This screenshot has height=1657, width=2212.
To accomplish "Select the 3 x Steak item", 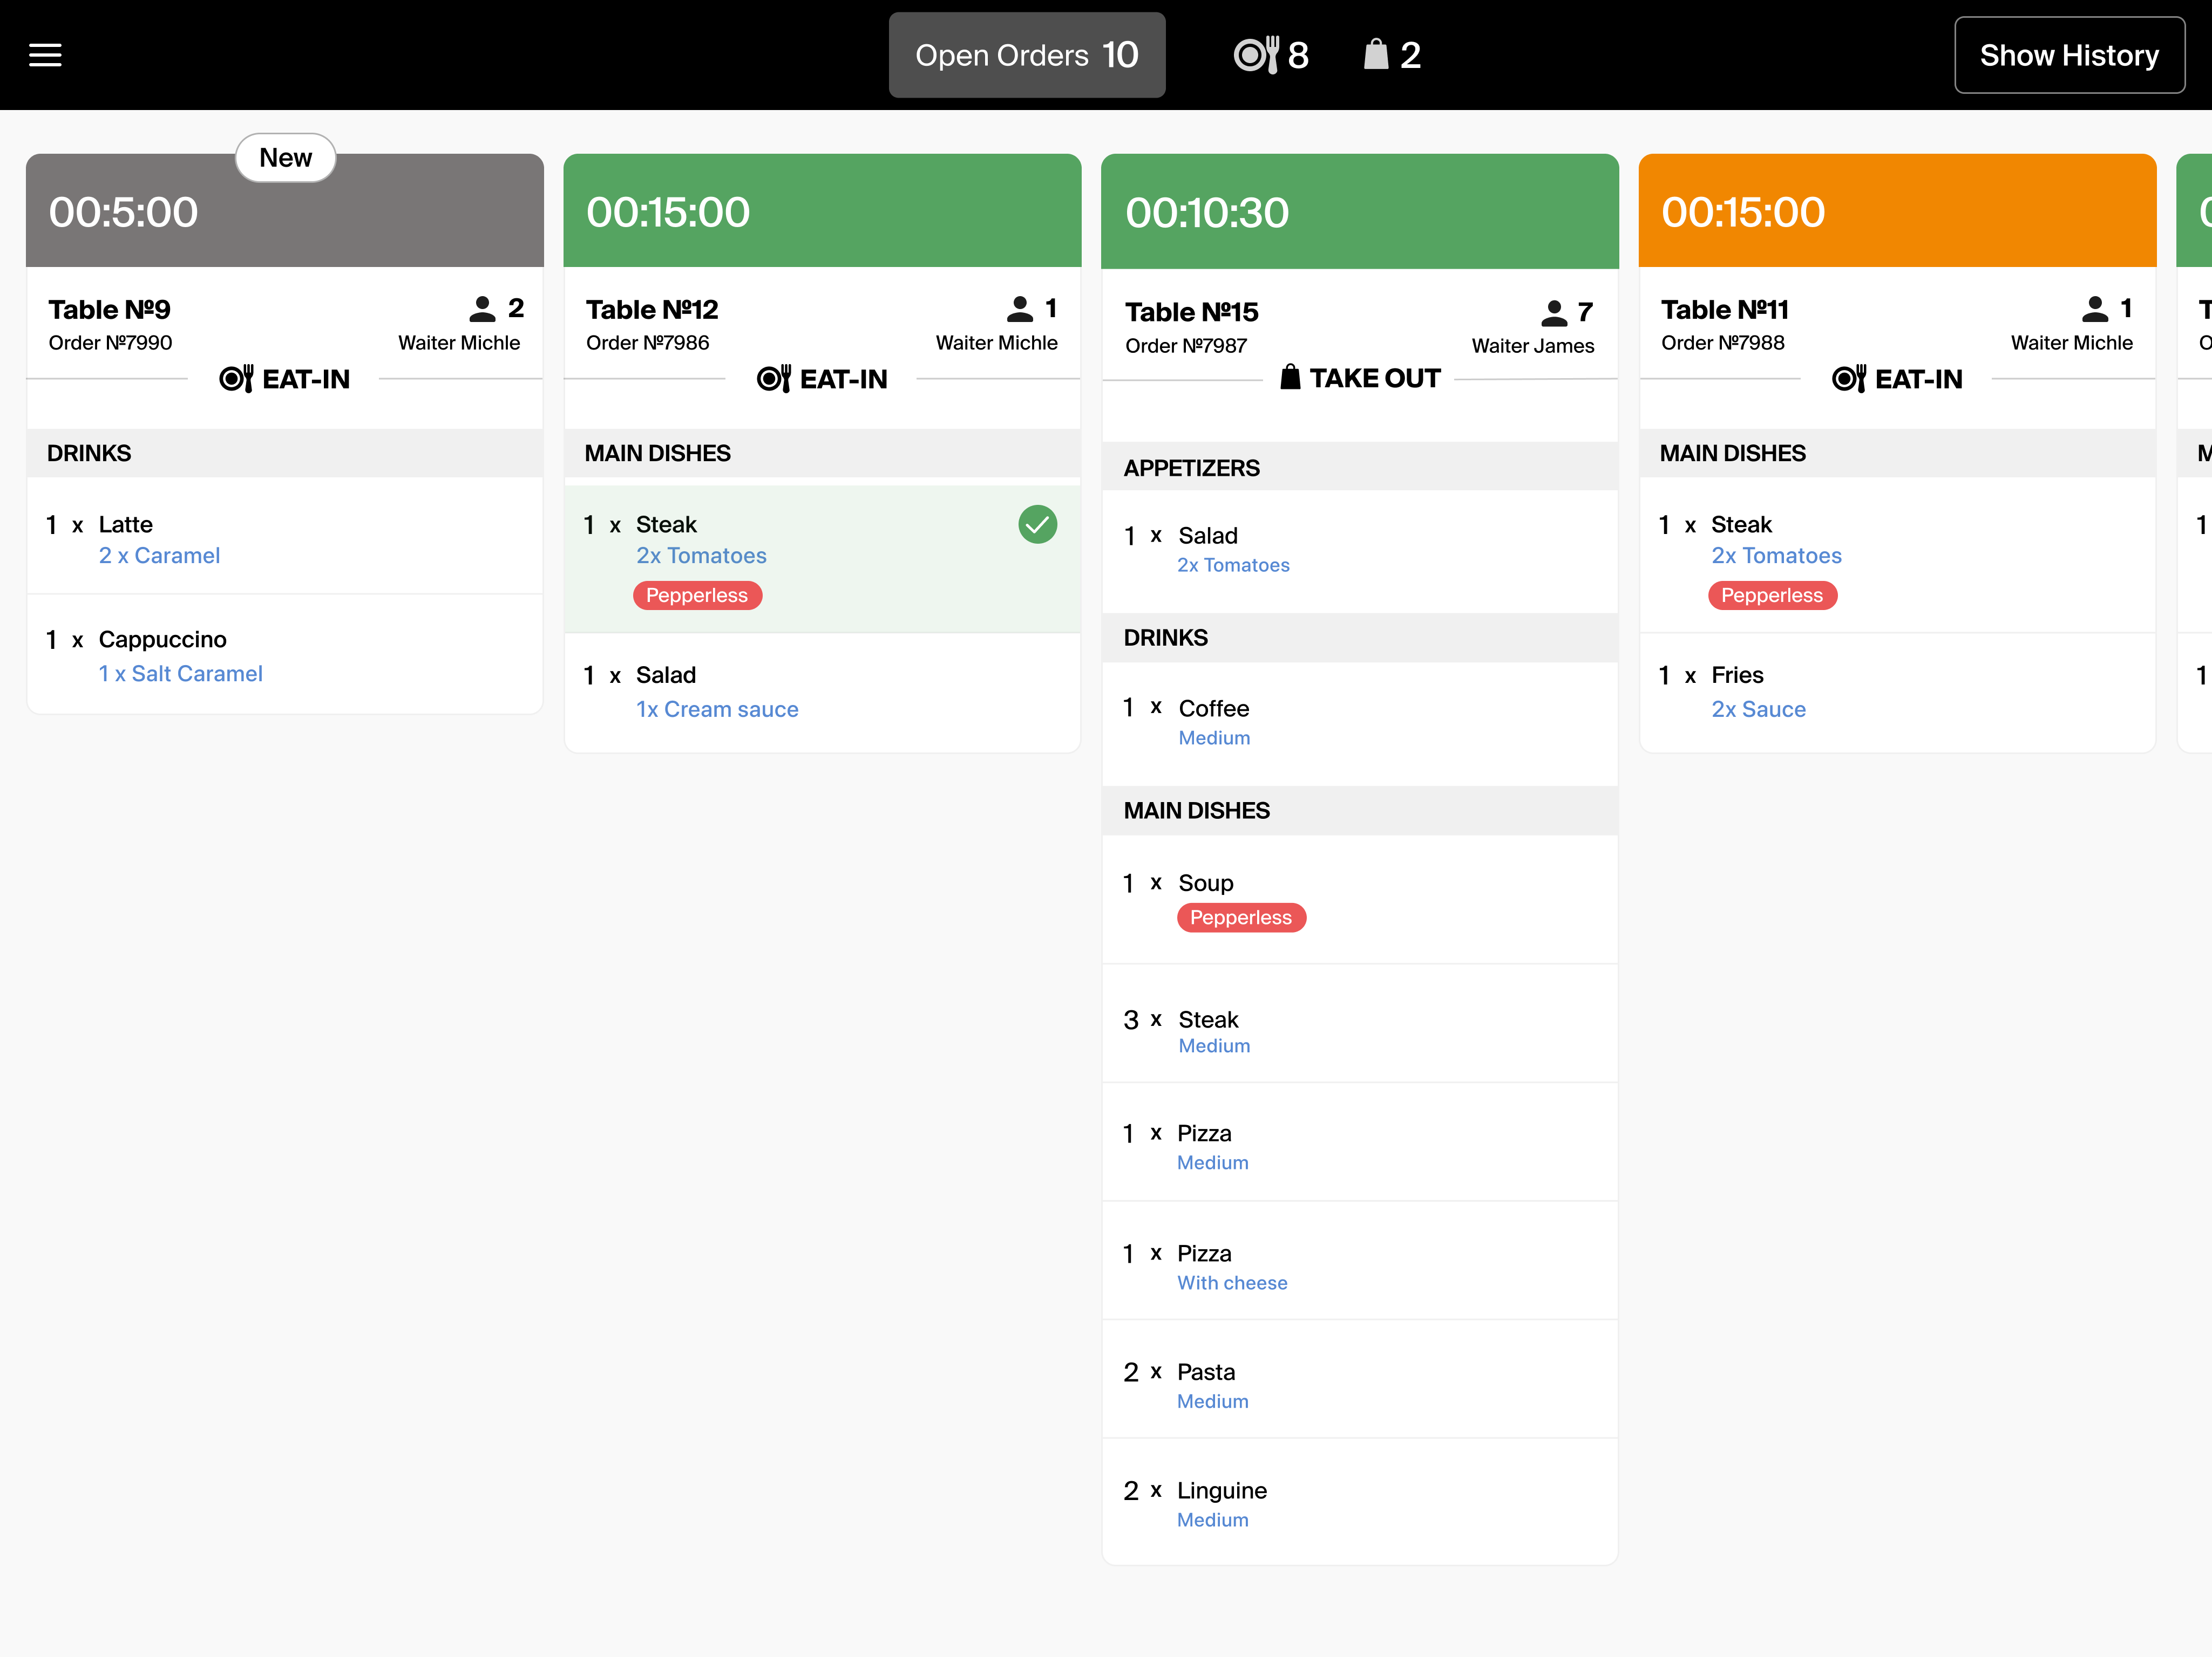I will pos(1360,1024).
